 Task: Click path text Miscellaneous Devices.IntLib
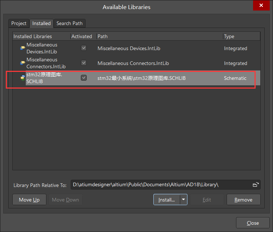pyautogui.click(x=129, y=48)
